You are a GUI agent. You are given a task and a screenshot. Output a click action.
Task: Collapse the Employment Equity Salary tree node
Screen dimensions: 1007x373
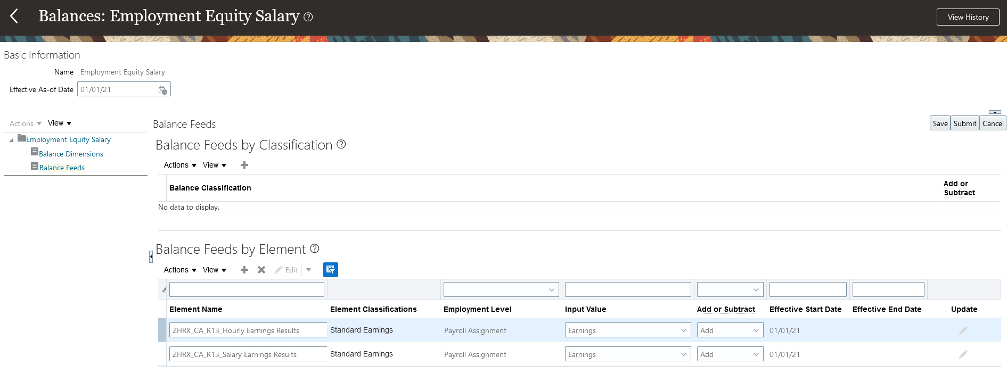tap(11, 140)
